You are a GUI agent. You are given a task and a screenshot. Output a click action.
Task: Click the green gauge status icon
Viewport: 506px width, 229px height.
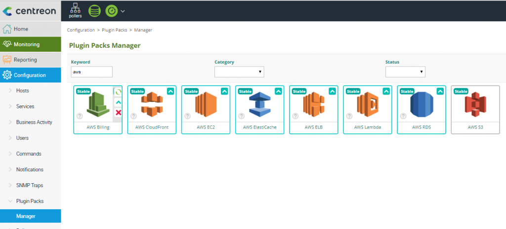pyautogui.click(x=112, y=11)
